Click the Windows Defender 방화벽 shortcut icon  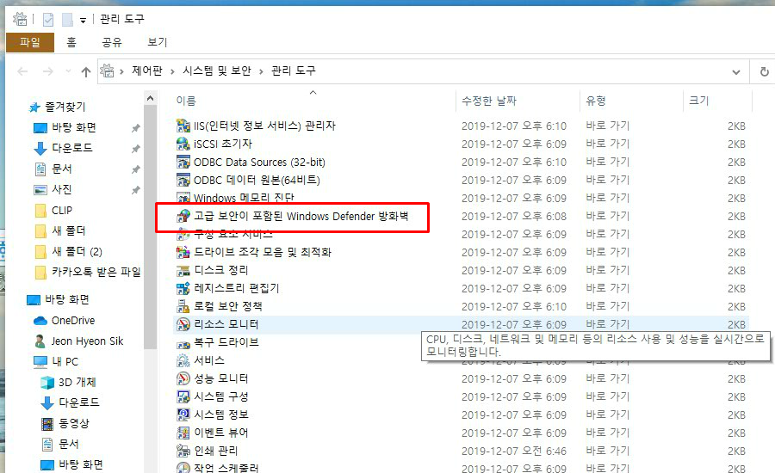pos(183,216)
